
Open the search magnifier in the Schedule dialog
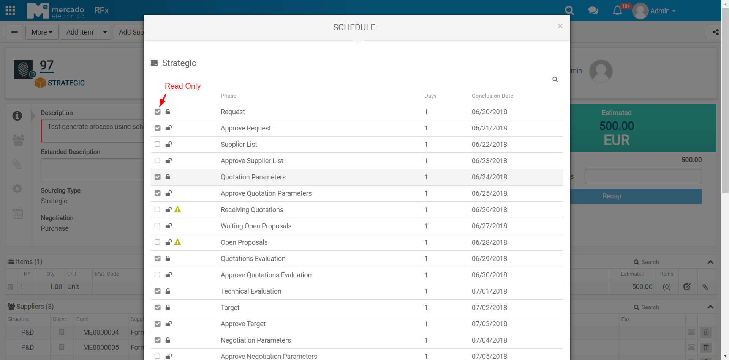(x=555, y=79)
